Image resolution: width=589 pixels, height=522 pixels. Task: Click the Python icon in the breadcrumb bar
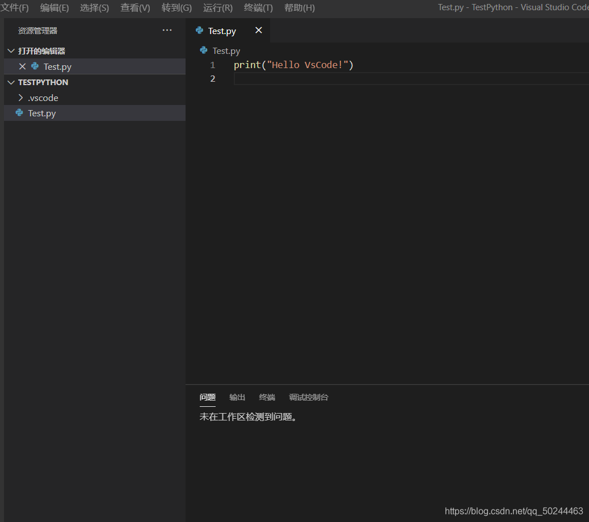coord(203,50)
